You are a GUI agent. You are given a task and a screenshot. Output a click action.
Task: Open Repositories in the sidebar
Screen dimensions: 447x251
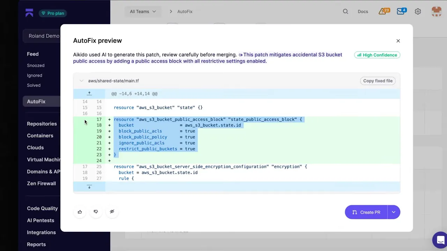click(x=42, y=124)
